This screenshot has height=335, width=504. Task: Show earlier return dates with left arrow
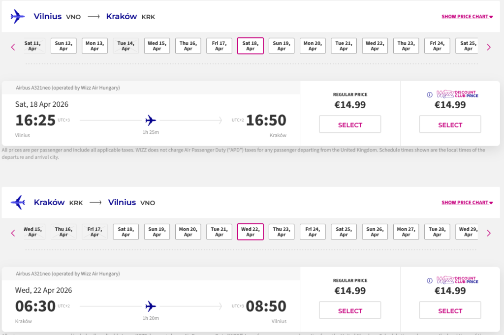click(x=13, y=233)
